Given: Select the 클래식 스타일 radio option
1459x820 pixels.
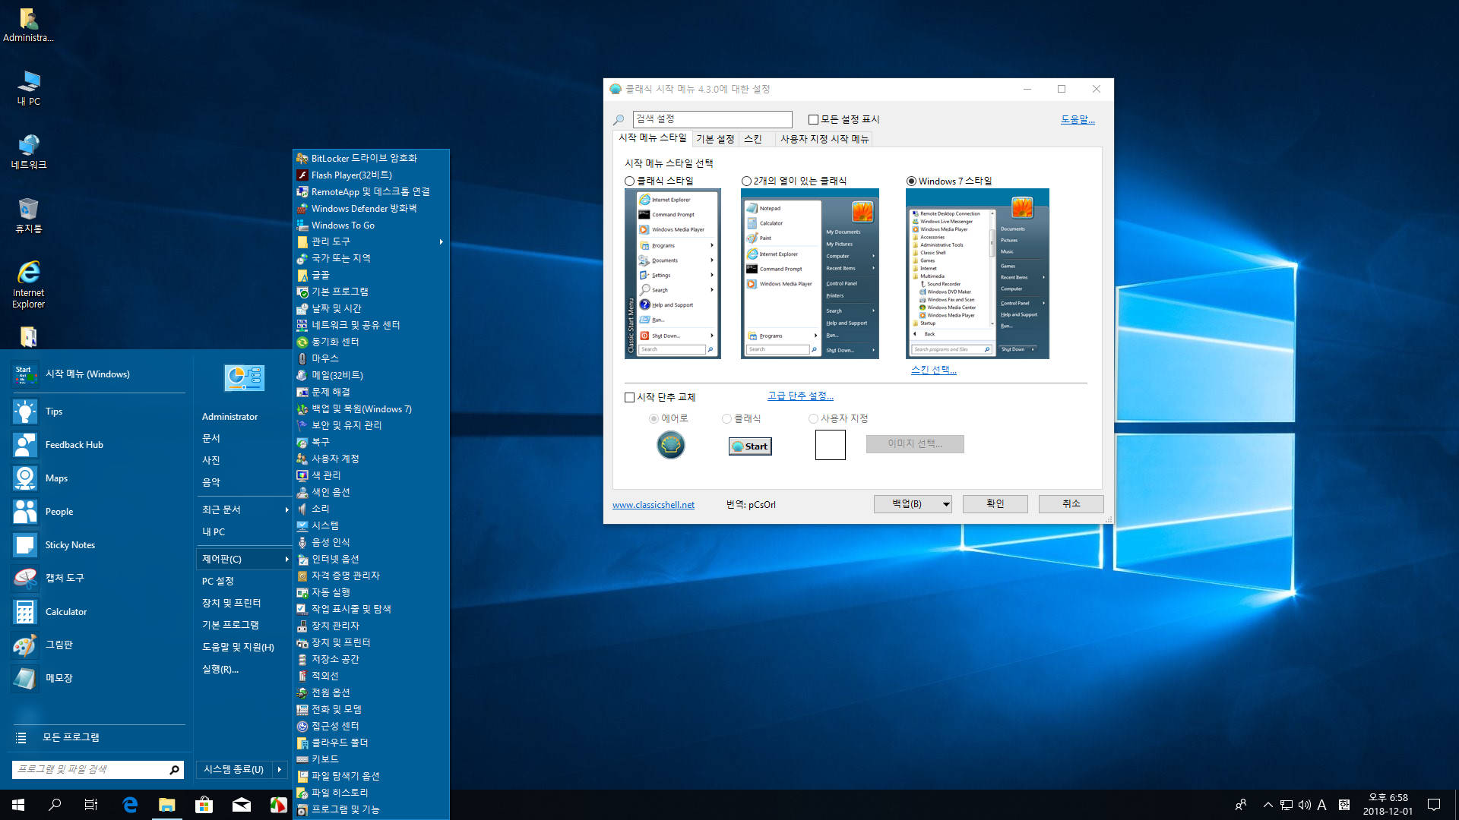Looking at the screenshot, I should click(x=629, y=181).
